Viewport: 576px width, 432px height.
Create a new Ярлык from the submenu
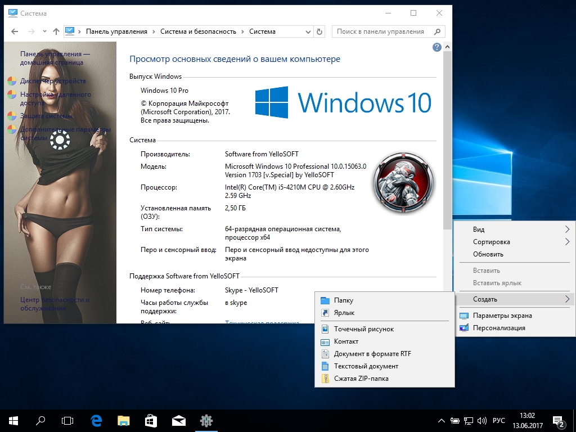(x=385, y=313)
